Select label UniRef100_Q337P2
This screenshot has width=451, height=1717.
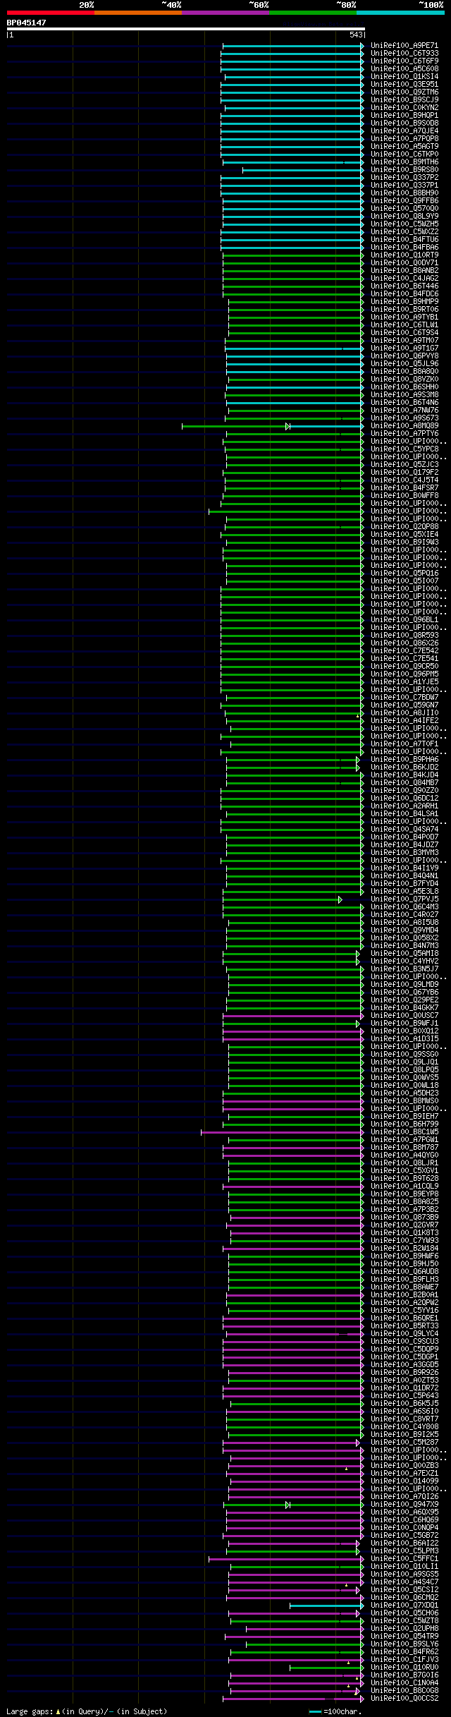point(404,178)
